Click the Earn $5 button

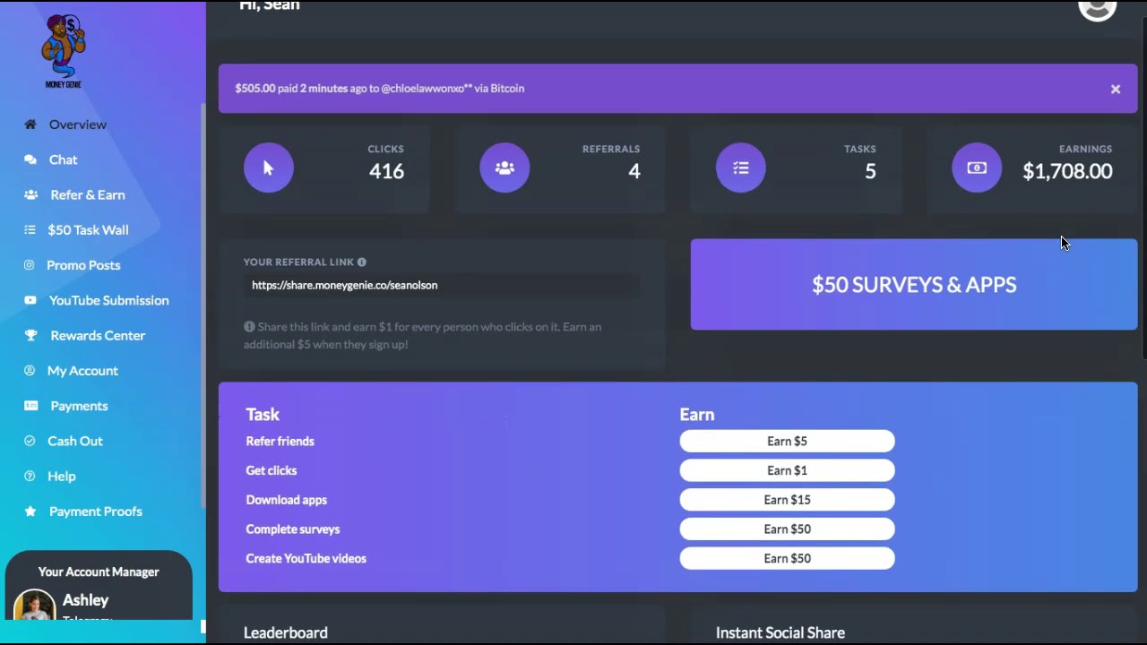pos(787,441)
